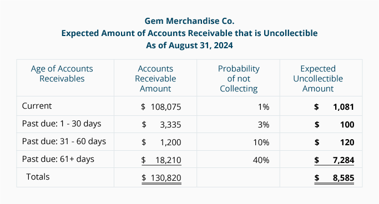This screenshot has height=204, width=379.
Task: Click the Expected Uncollectible Amount header
Action: pos(318,79)
